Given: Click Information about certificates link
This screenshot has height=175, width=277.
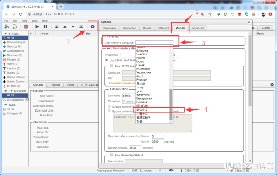Looking at the screenshot, I should point(122,83).
